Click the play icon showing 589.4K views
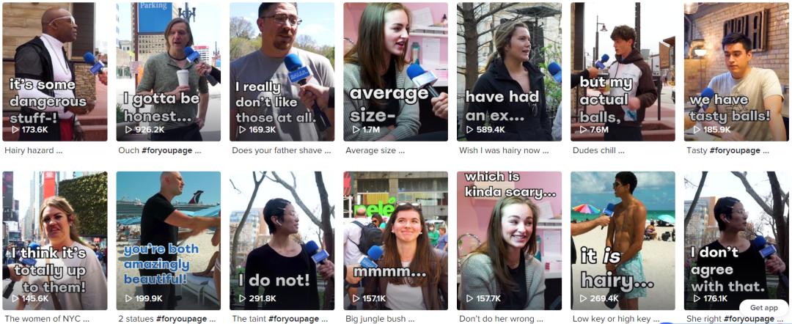This screenshot has height=324, width=792. [x=470, y=130]
